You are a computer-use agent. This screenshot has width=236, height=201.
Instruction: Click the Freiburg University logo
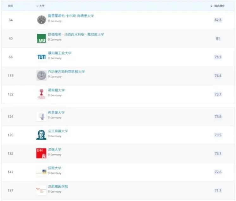click(41, 116)
